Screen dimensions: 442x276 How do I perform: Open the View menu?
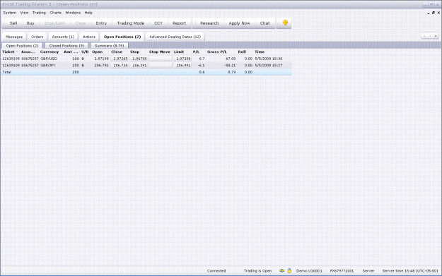tap(24, 13)
